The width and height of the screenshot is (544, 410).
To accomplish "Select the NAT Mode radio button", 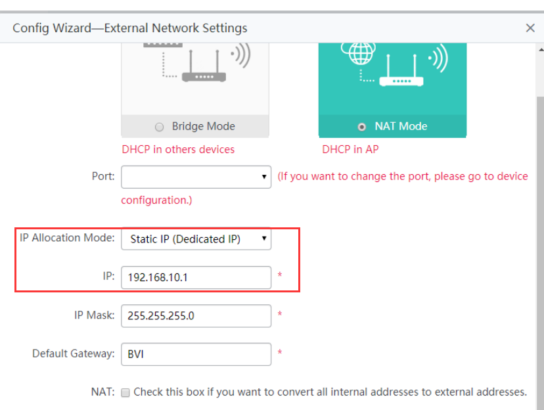I will coord(361,127).
